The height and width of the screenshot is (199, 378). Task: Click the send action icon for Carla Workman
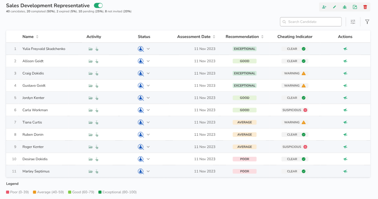click(x=345, y=110)
